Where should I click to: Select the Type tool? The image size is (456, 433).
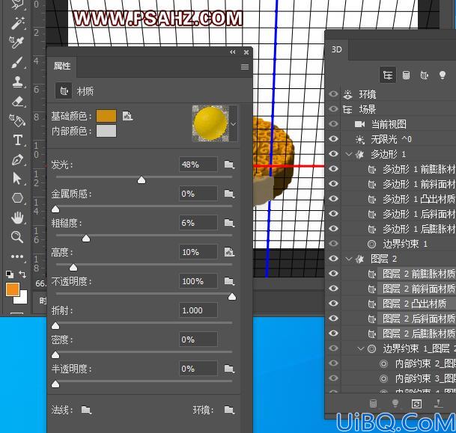[x=17, y=140]
